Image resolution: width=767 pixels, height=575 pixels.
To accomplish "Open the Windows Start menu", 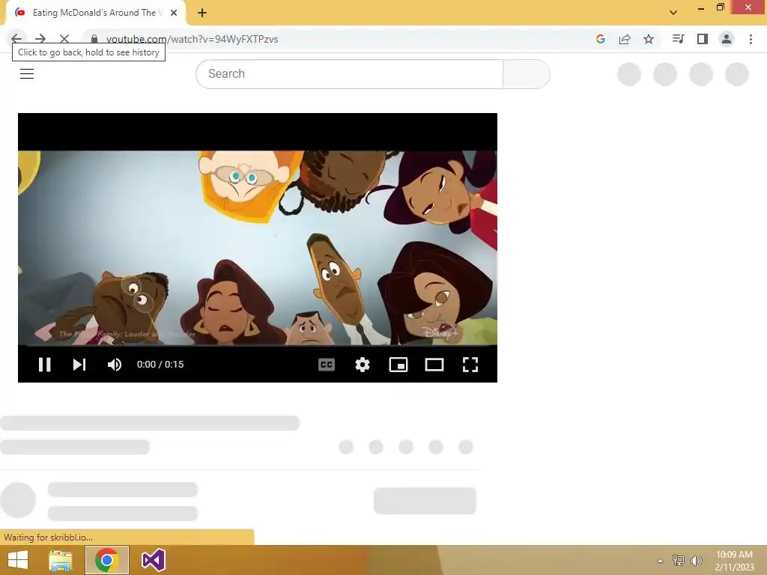I will [18, 560].
